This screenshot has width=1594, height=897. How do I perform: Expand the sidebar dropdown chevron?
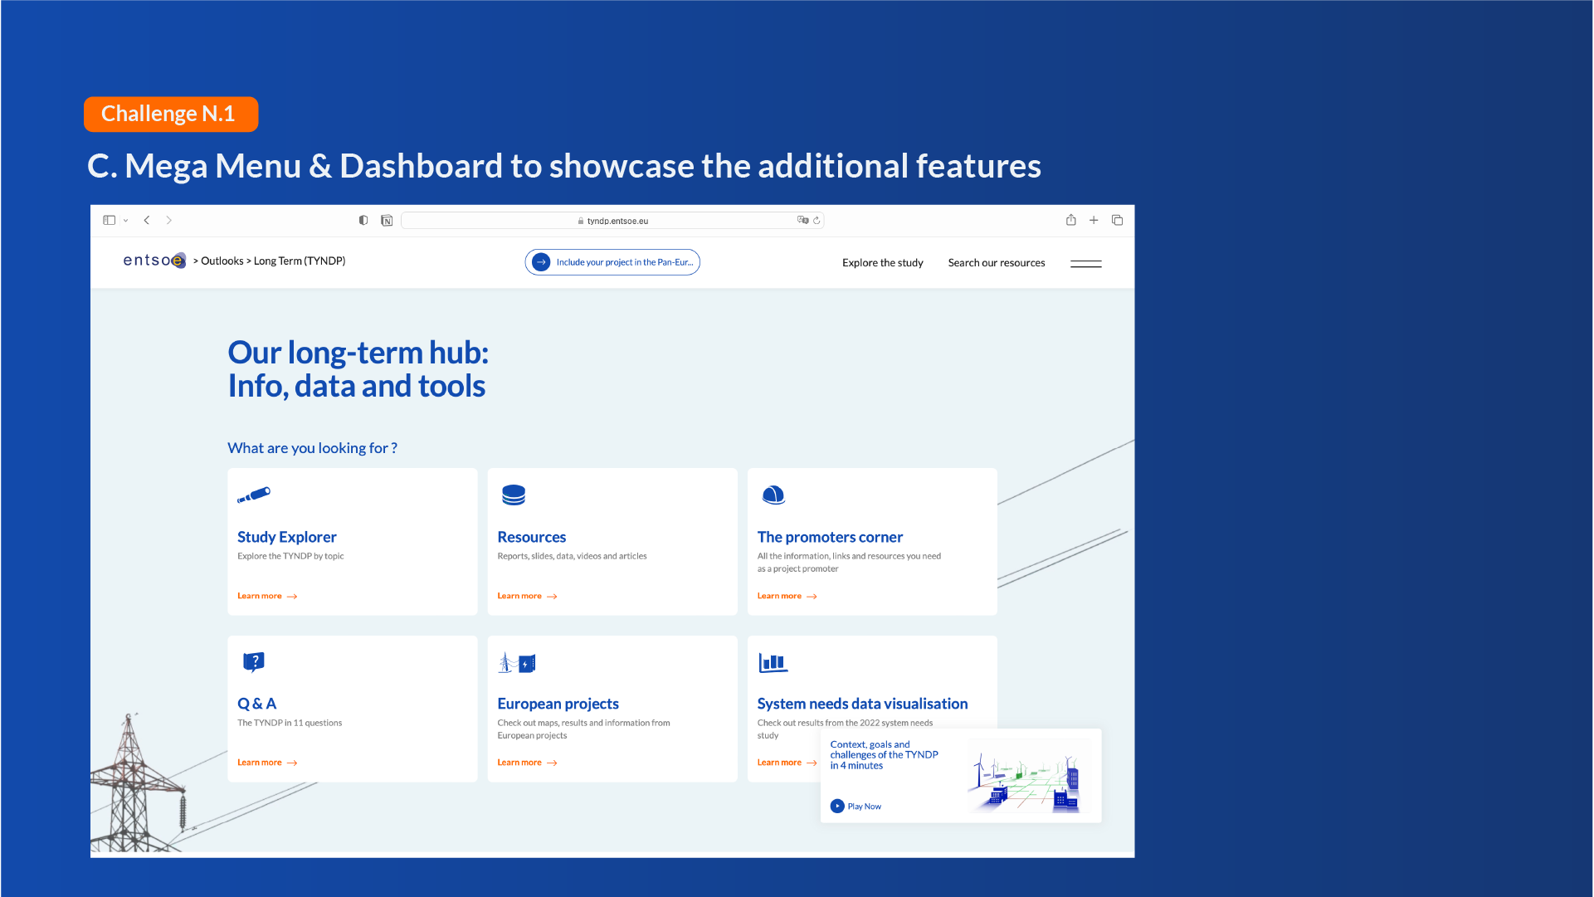pyautogui.click(x=126, y=221)
